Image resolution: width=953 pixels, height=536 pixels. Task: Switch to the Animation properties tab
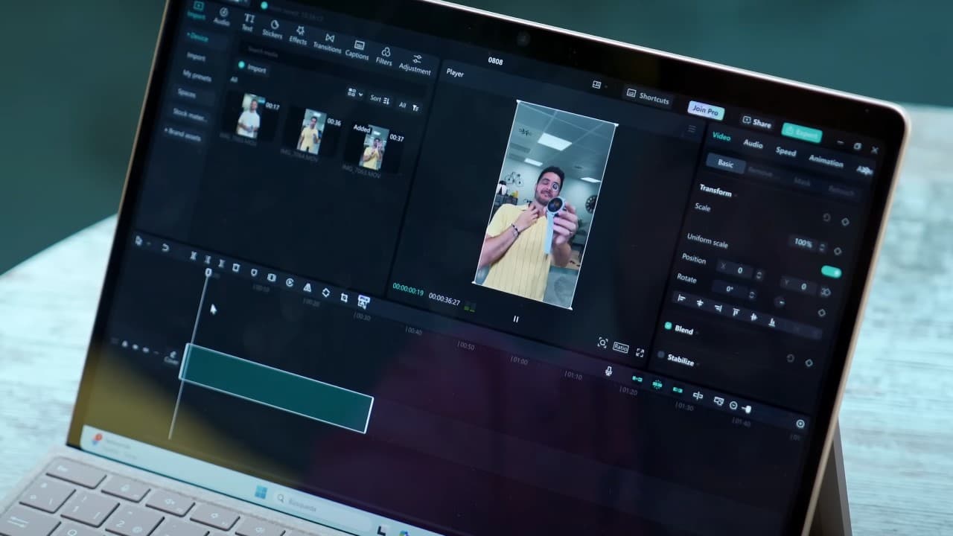[x=826, y=162]
